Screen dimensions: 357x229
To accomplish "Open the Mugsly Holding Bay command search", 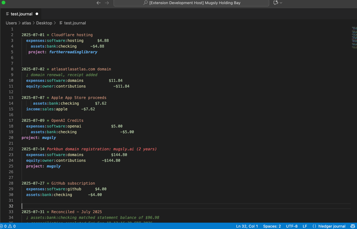I will click(191, 3).
